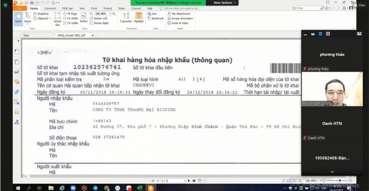
Task: Open the attachments panel paperclip icon
Action: [17, 92]
